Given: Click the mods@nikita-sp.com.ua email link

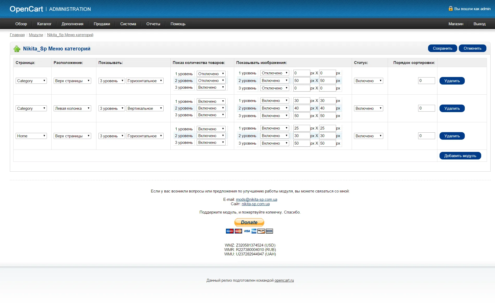Looking at the screenshot, I should point(256,199).
